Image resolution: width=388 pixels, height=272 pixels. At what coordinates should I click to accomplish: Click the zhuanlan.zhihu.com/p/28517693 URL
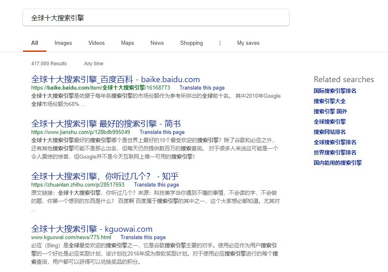tap(78, 184)
